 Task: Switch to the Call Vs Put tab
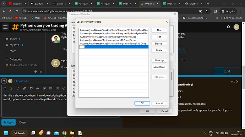pyautogui.click(x=61, y=4)
